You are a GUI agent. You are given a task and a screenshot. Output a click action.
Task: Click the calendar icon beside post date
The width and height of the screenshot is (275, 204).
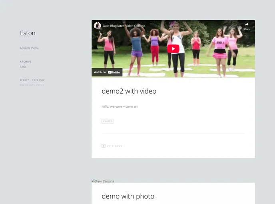pyautogui.click(x=104, y=146)
